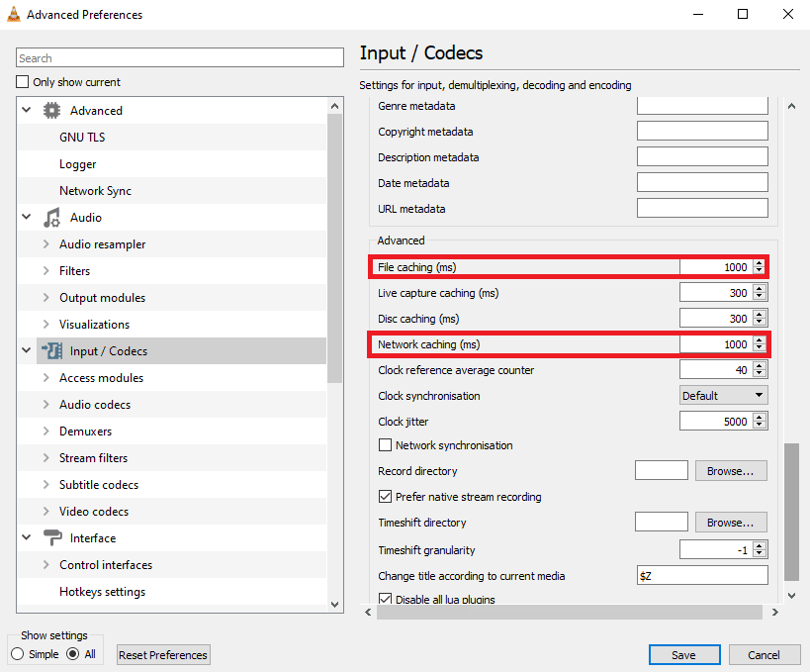Expand the Filters node under Audio
This screenshot has width=810, height=672.
click(45, 271)
